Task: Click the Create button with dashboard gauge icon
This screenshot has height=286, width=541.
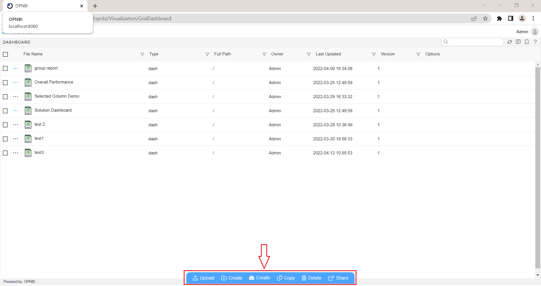Action: point(260,278)
